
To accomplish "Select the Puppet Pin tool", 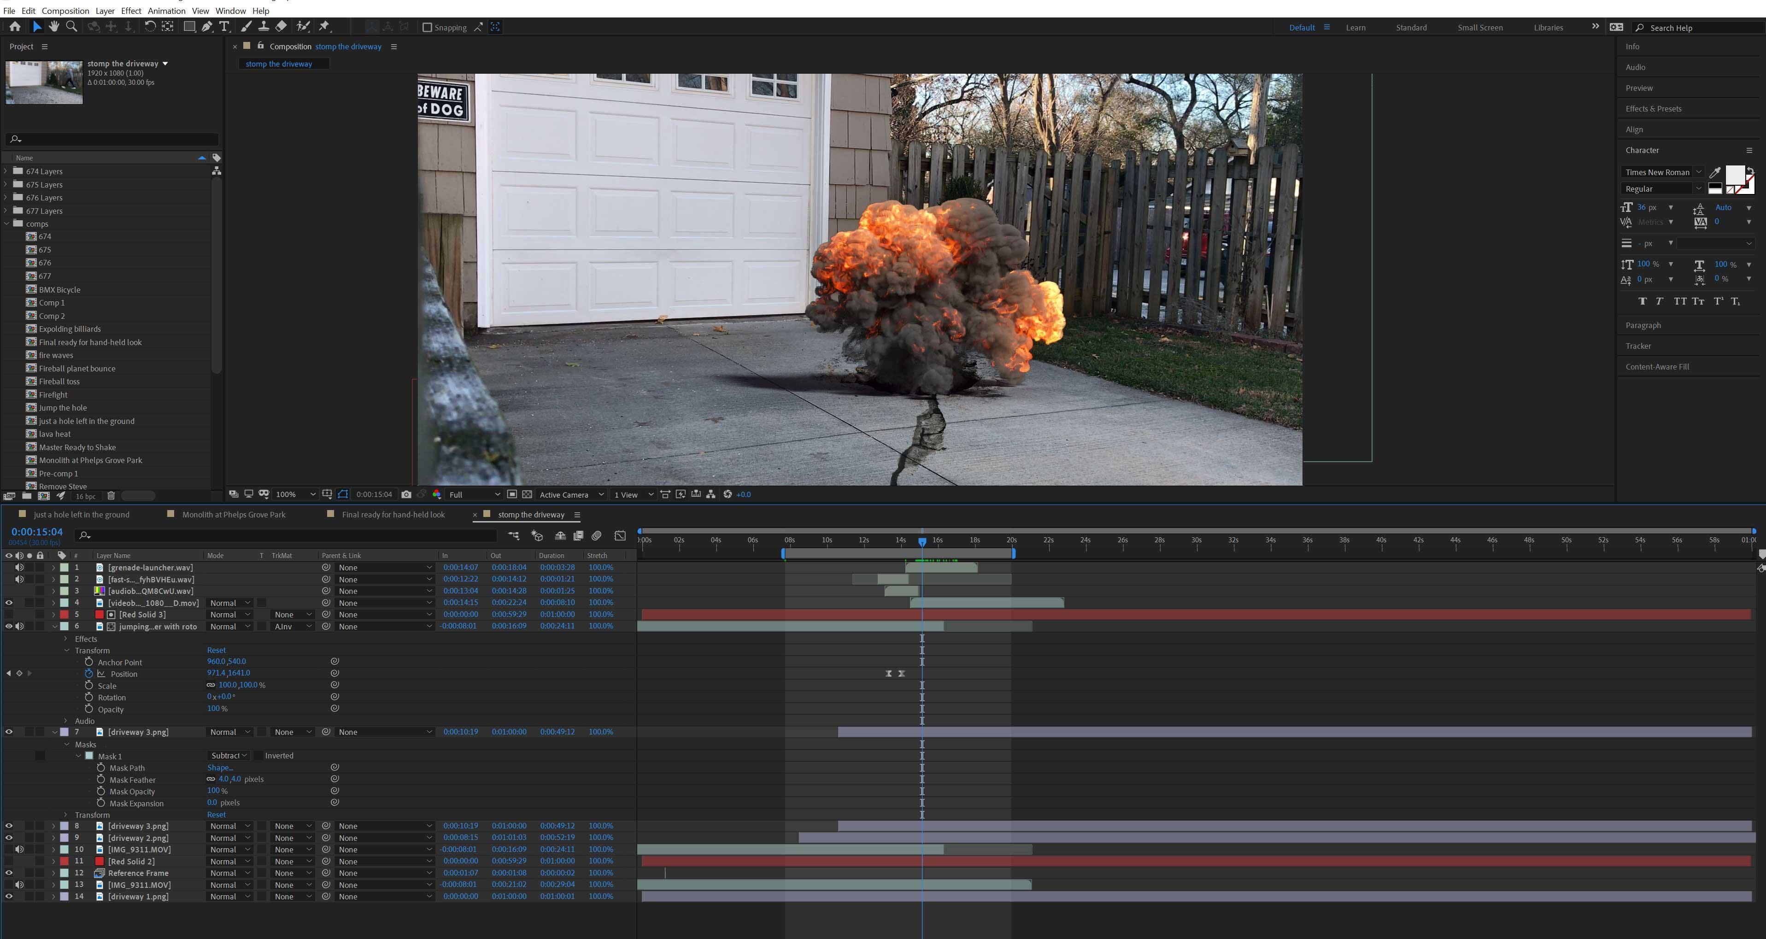I will coord(325,27).
